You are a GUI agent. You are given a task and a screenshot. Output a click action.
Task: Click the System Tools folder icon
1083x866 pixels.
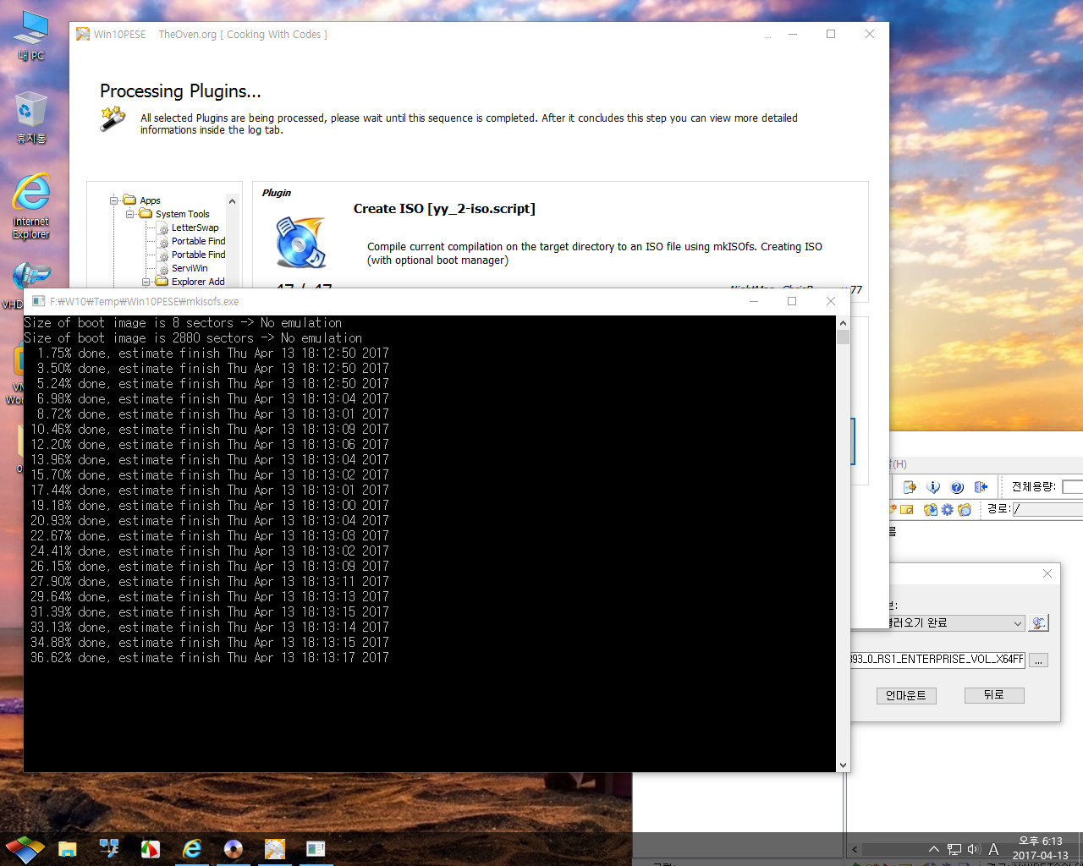pos(146,214)
